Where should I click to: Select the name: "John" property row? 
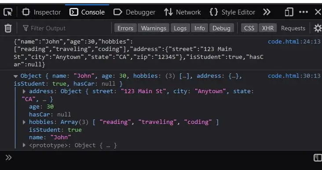(50, 137)
